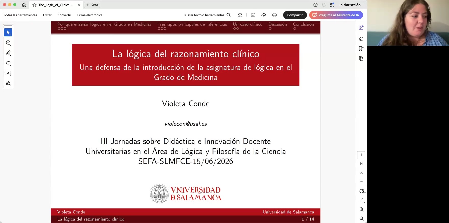This screenshot has height=223, width=449.
Task: Start read aloud headphones icon
Action: pyautogui.click(x=240, y=15)
